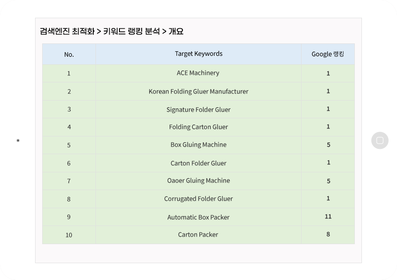Select ranking 1 for ACE Machinery
397x280 pixels.
[328, 73]
